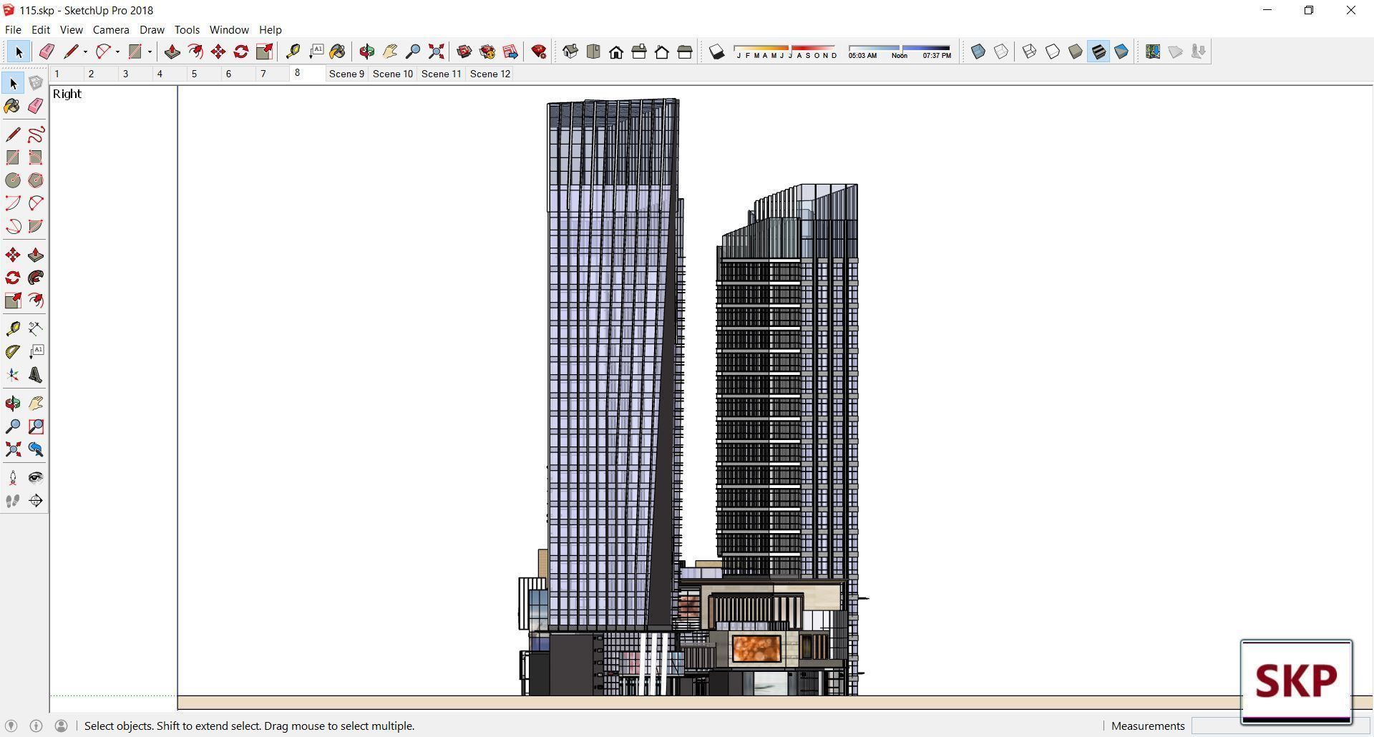This screenshot has width=1374, height=737.
Task: Switch to Scene 12 tab
Action: [490, 74]
